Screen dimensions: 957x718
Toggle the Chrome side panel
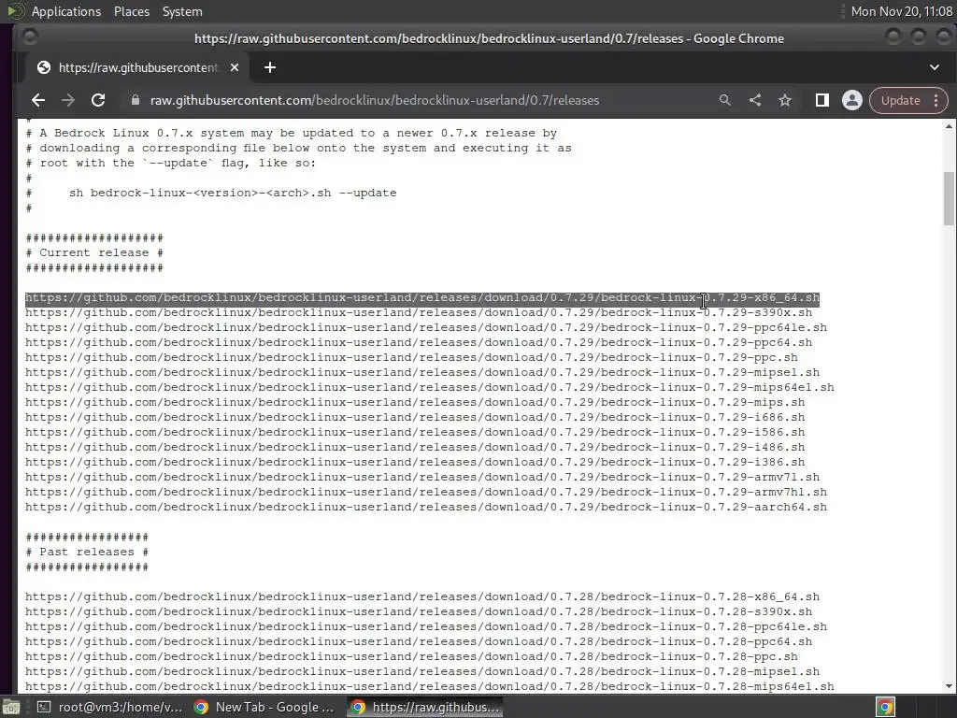tap(822, 100)
